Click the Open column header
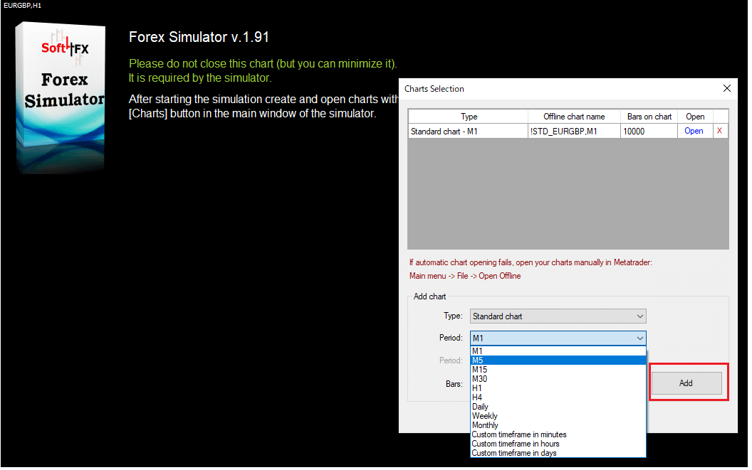 click(695, 117)
